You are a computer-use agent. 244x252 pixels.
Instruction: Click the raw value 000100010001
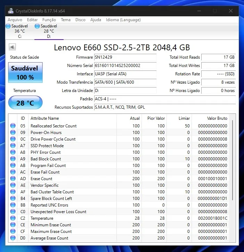click(212, 178)
